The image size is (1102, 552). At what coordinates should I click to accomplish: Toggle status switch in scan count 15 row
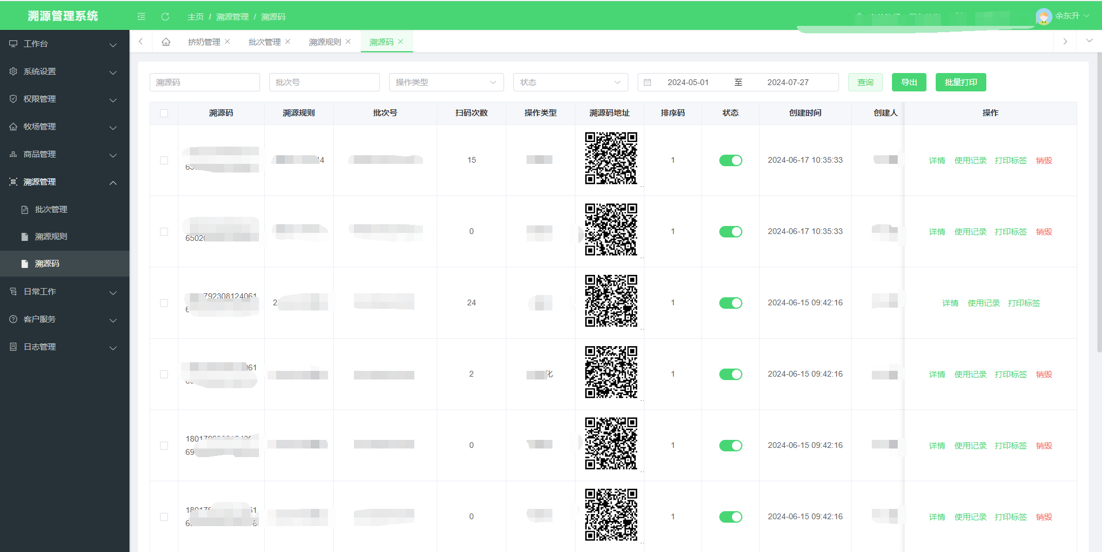[730, 160]
